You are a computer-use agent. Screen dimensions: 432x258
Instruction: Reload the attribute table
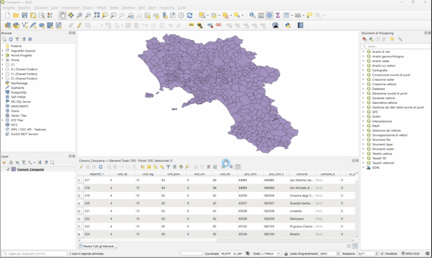[100, 167]
